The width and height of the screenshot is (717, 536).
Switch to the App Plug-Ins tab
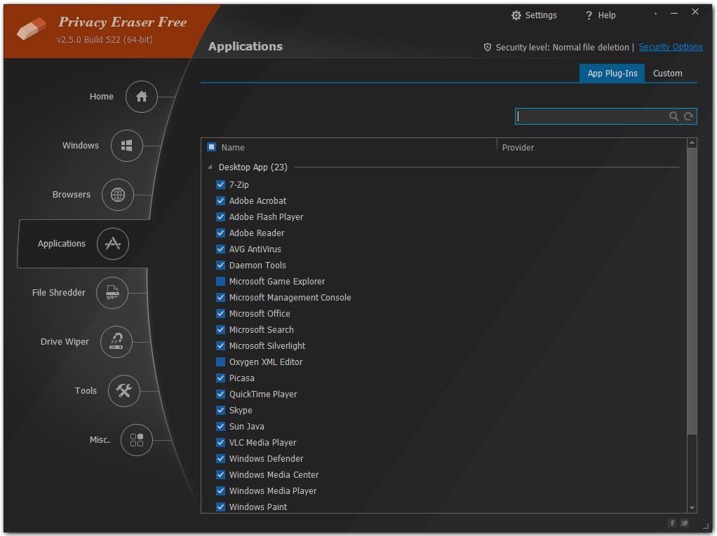click(x=612, y=73)
